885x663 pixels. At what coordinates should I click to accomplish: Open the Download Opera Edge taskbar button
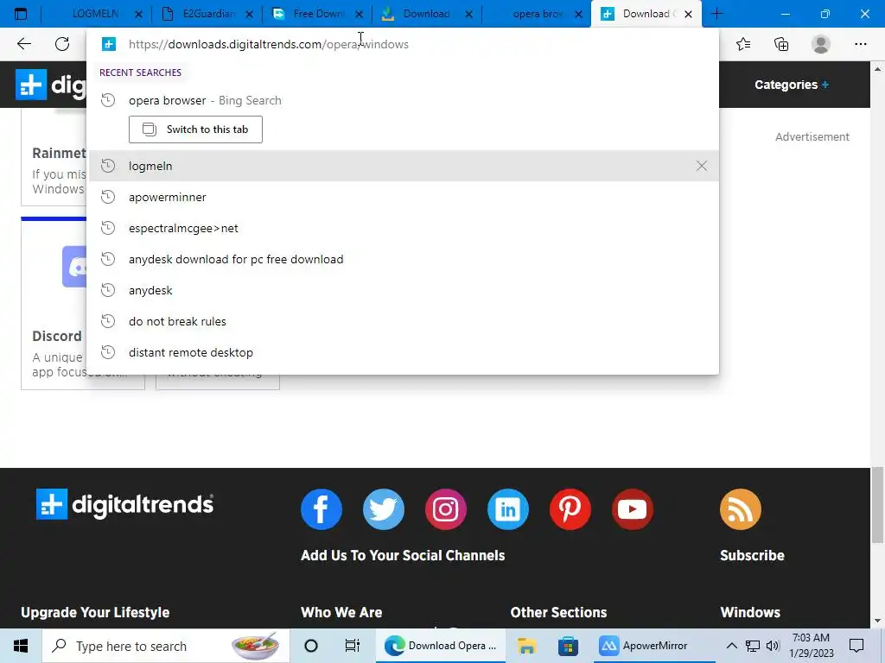tap(440, 646)
